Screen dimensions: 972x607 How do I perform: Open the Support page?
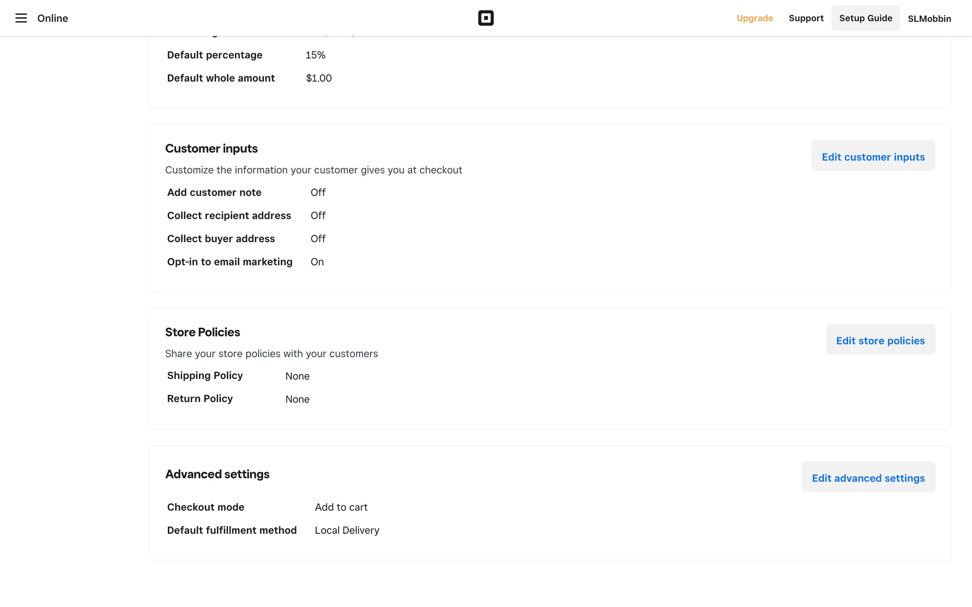coord(805,18)
